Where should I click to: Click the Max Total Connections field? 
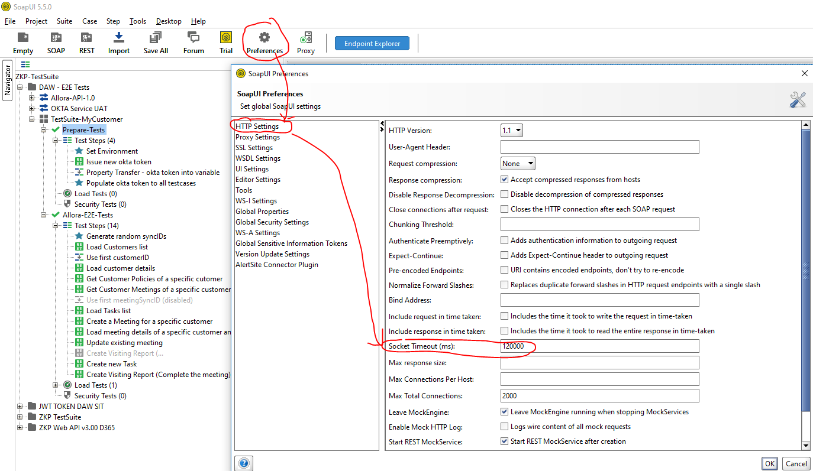600,396
